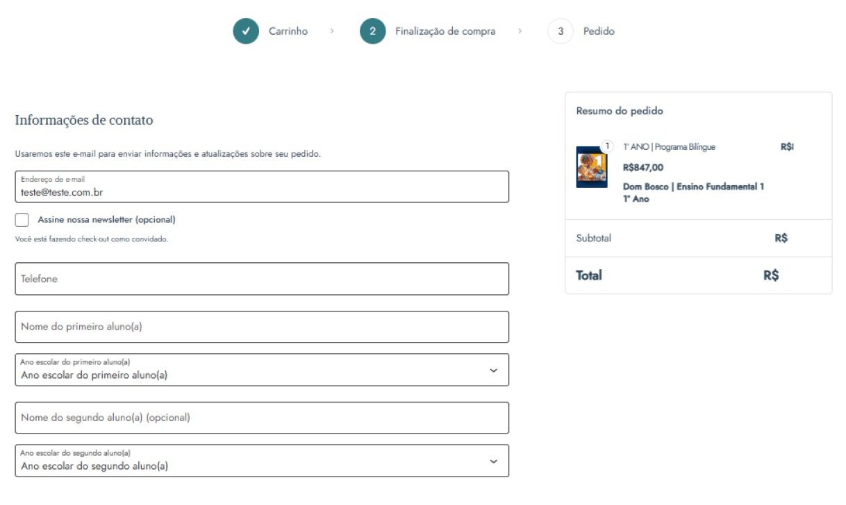Click the 'Pedido' step label
Viewport: 846px width, 505px height.
point(599,31)
